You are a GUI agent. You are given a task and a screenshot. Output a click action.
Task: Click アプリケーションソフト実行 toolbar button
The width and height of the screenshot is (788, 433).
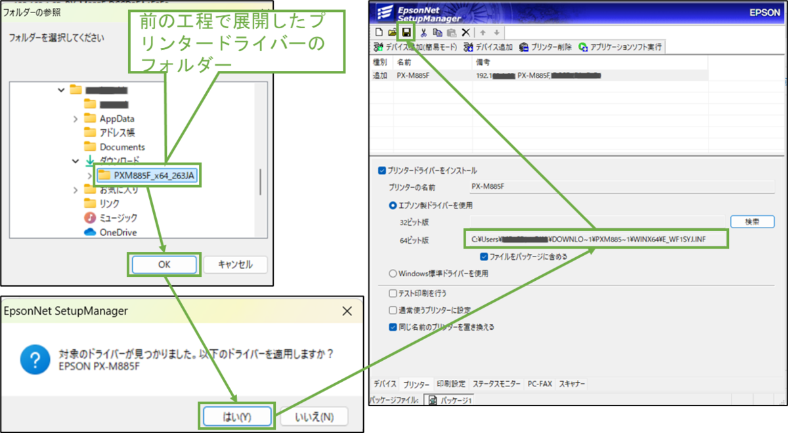pos(621,47)
